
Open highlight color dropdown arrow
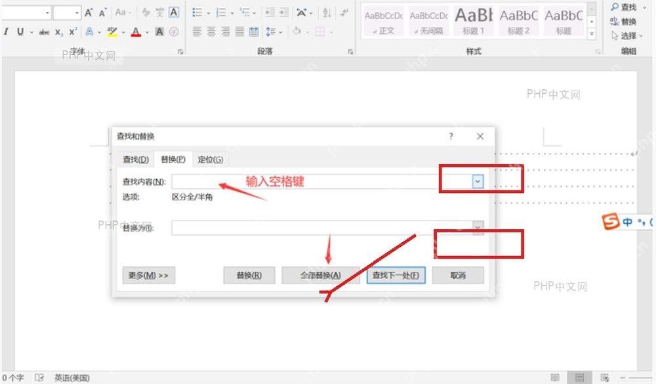point(123,32)
